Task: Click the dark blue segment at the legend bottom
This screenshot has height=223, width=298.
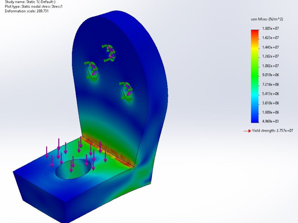Action: 254,120
